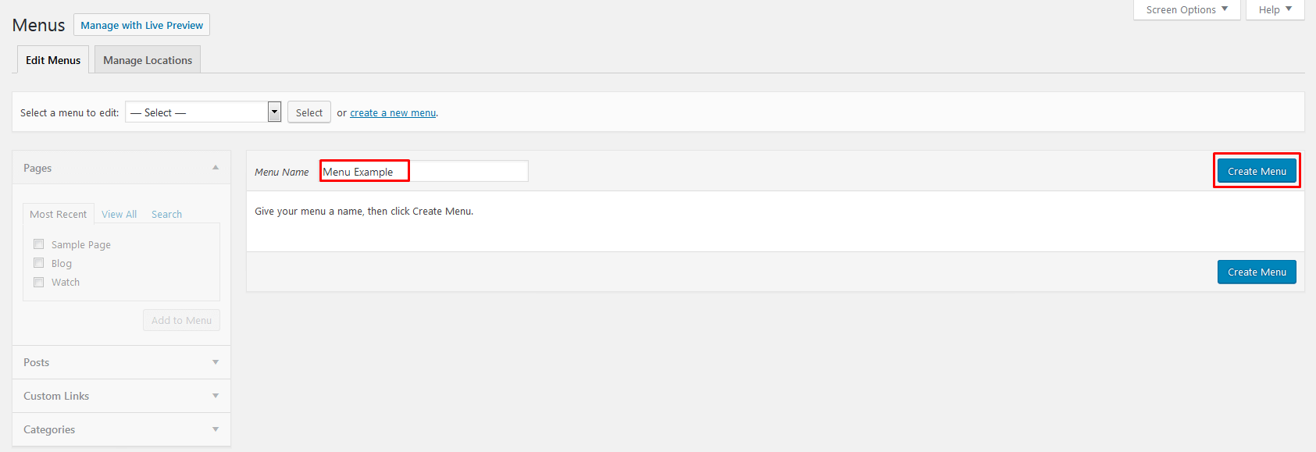This screenshot has width=1316, height=452.
Task: Click into the Menu Name field
Action: click(x=424, y=171)
